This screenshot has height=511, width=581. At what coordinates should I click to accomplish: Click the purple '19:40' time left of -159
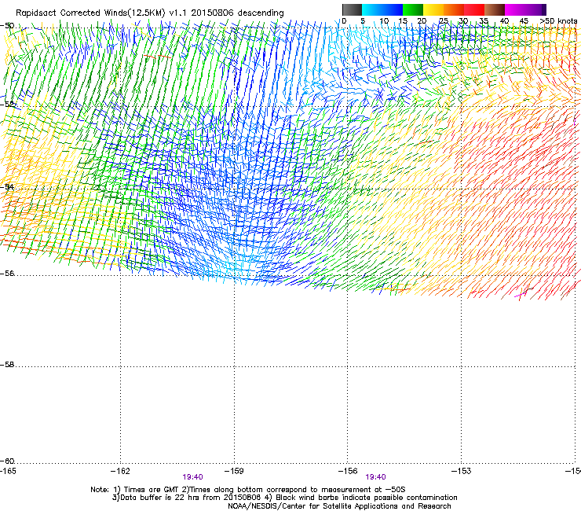(x=192, y=477)
